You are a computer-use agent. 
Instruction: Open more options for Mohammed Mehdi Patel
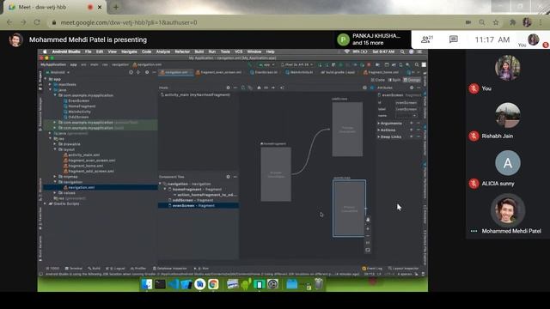coord(474,231)
